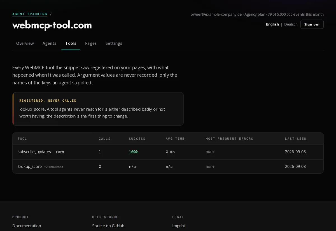
Task: Open the Settings tab
Action: 114,43
